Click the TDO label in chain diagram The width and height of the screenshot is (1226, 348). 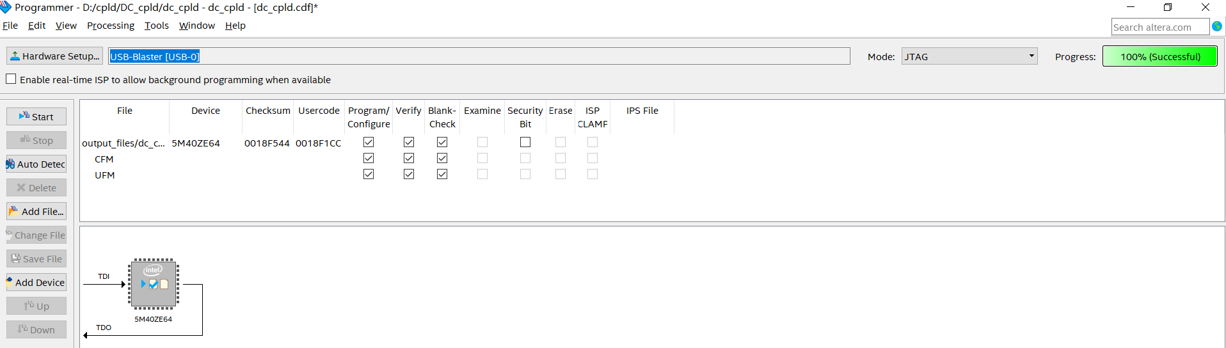click(104, 328)
